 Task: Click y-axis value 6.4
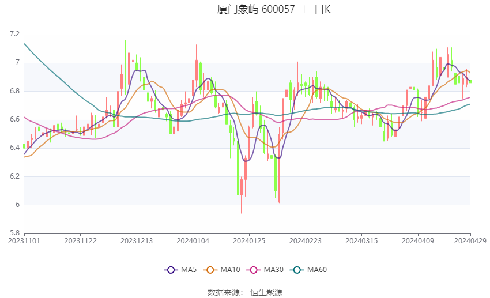[x=14, y=148]
